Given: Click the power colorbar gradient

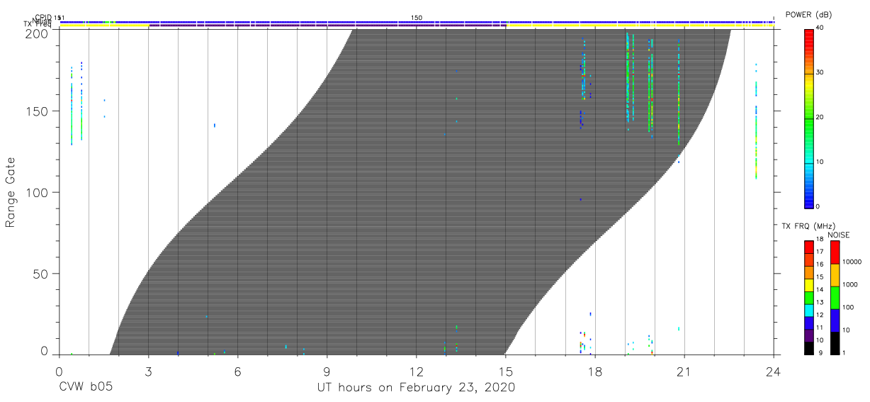Looking at the screenshot, I should [x=808, y=118].
